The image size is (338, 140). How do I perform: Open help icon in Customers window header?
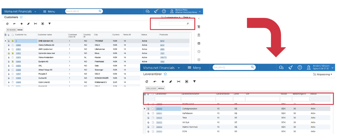(x=164, y=11)
